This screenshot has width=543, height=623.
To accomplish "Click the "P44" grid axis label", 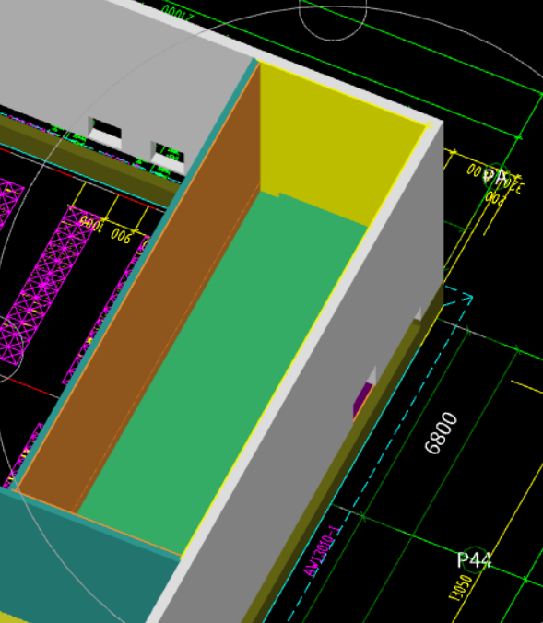I will point(474,559).
